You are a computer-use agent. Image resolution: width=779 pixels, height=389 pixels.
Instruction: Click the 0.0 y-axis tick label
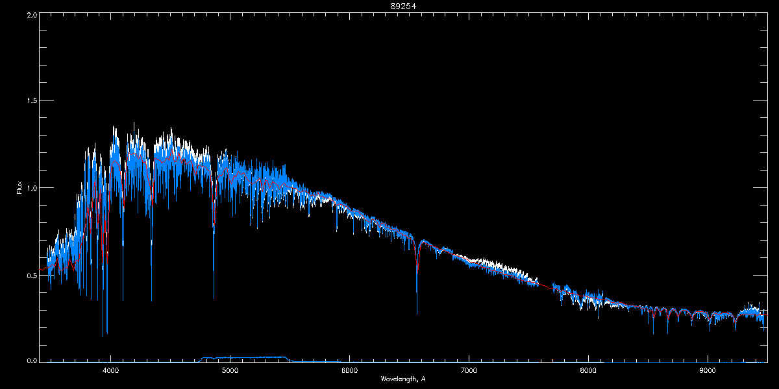click(x=31, y=360)
